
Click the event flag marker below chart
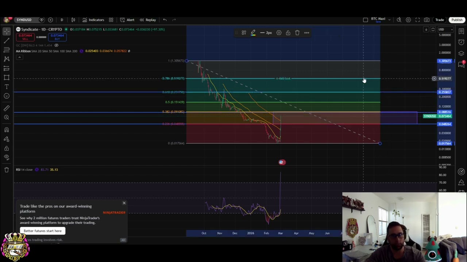282,162
